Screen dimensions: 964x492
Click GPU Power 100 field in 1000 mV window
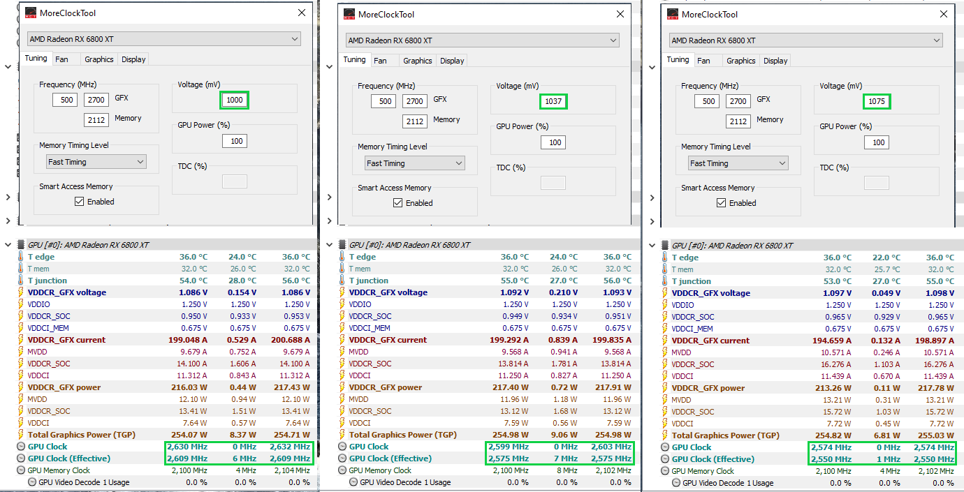235,141
